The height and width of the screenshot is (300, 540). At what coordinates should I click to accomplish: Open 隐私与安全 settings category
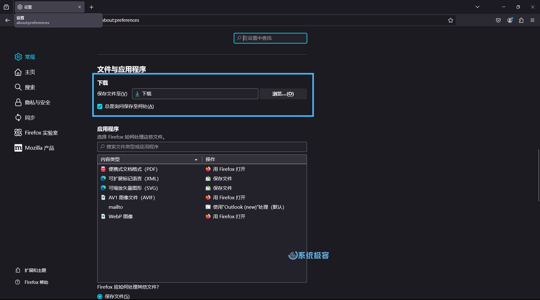click(38, 102)
